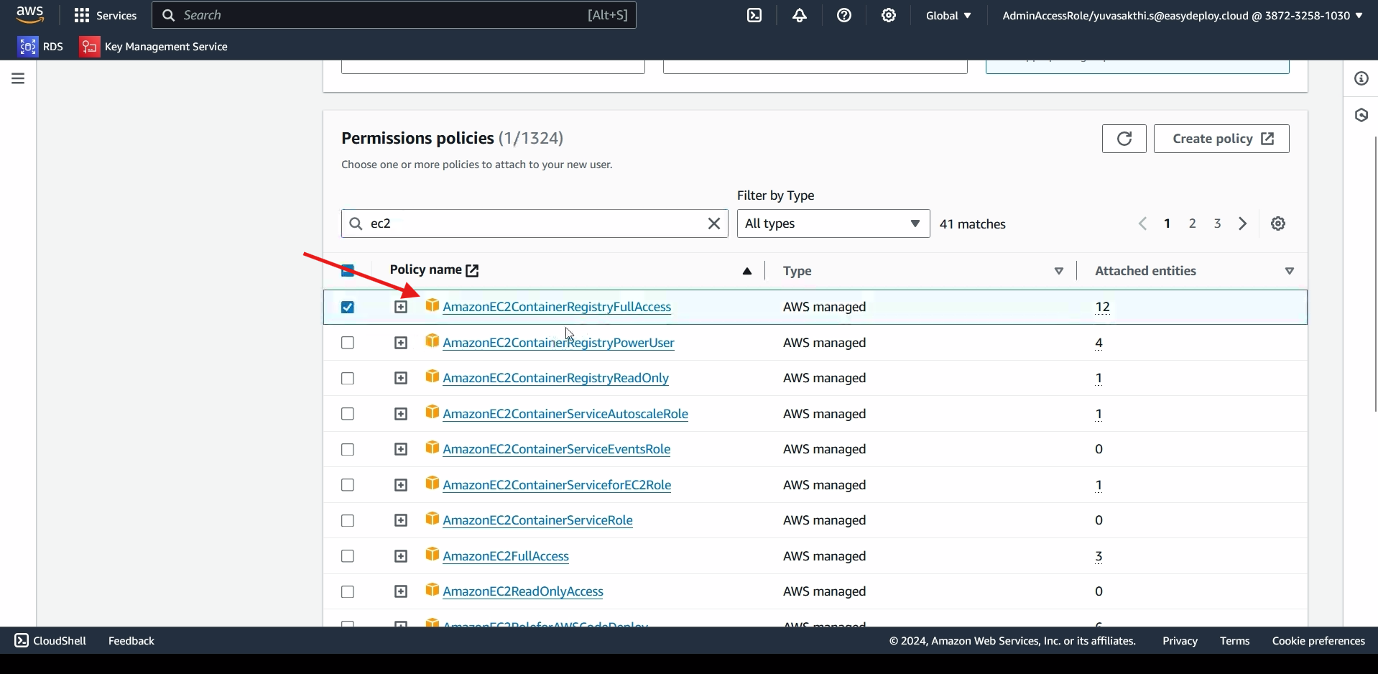The width and height of the screenshot is (1378, 674).
Task: Expand the AmazonEC2ContainerRegistryPowerUser policy details
Action: coord(401,343)
